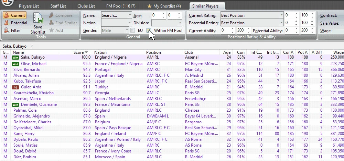The image size is (344, 161).
Task: Select player Álvarez, Julián
Action: [x=26, y=75]
